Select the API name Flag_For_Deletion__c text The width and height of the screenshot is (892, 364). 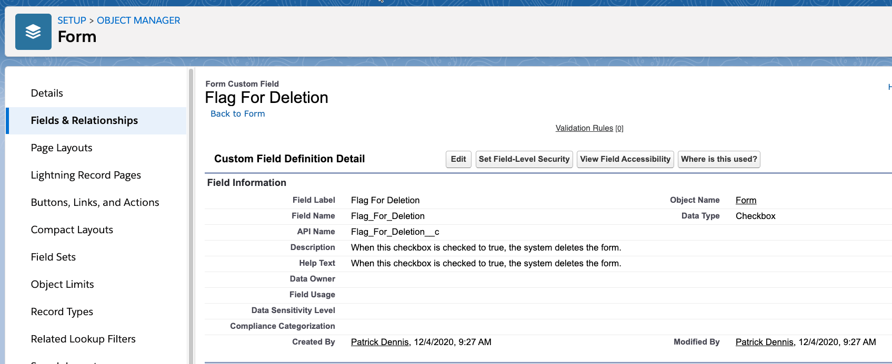pos(395,232)
